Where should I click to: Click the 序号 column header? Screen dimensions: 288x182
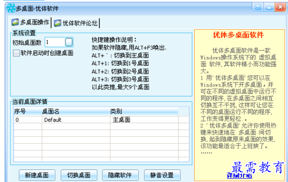click(28, 111)
